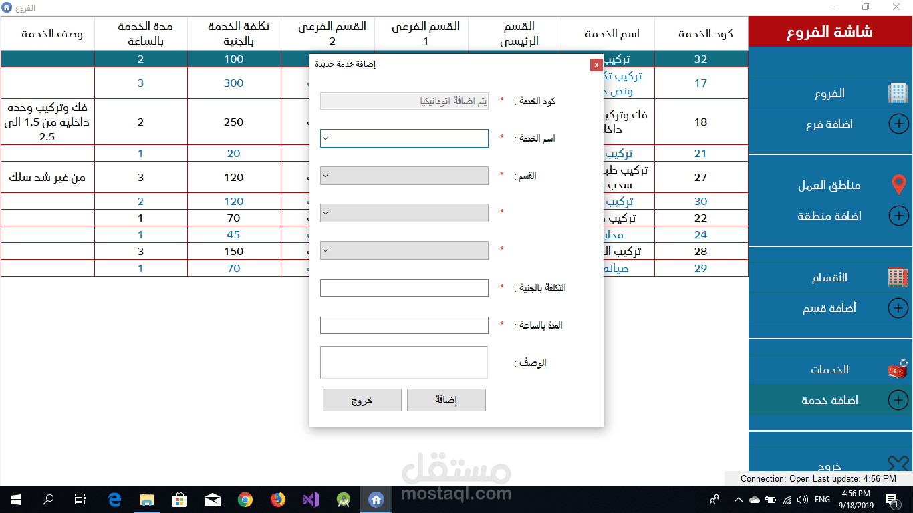Click the مدة الخدمة بالساعة column header
The height and width of the screenshot is (513, 913).
click(x=141, y=34)
